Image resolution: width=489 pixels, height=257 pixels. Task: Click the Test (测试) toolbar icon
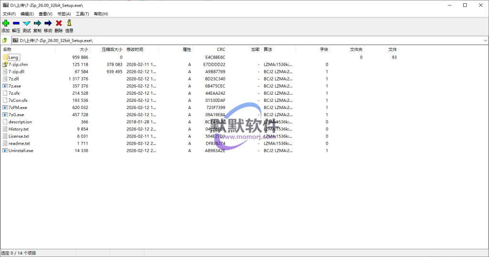[27, 23]
